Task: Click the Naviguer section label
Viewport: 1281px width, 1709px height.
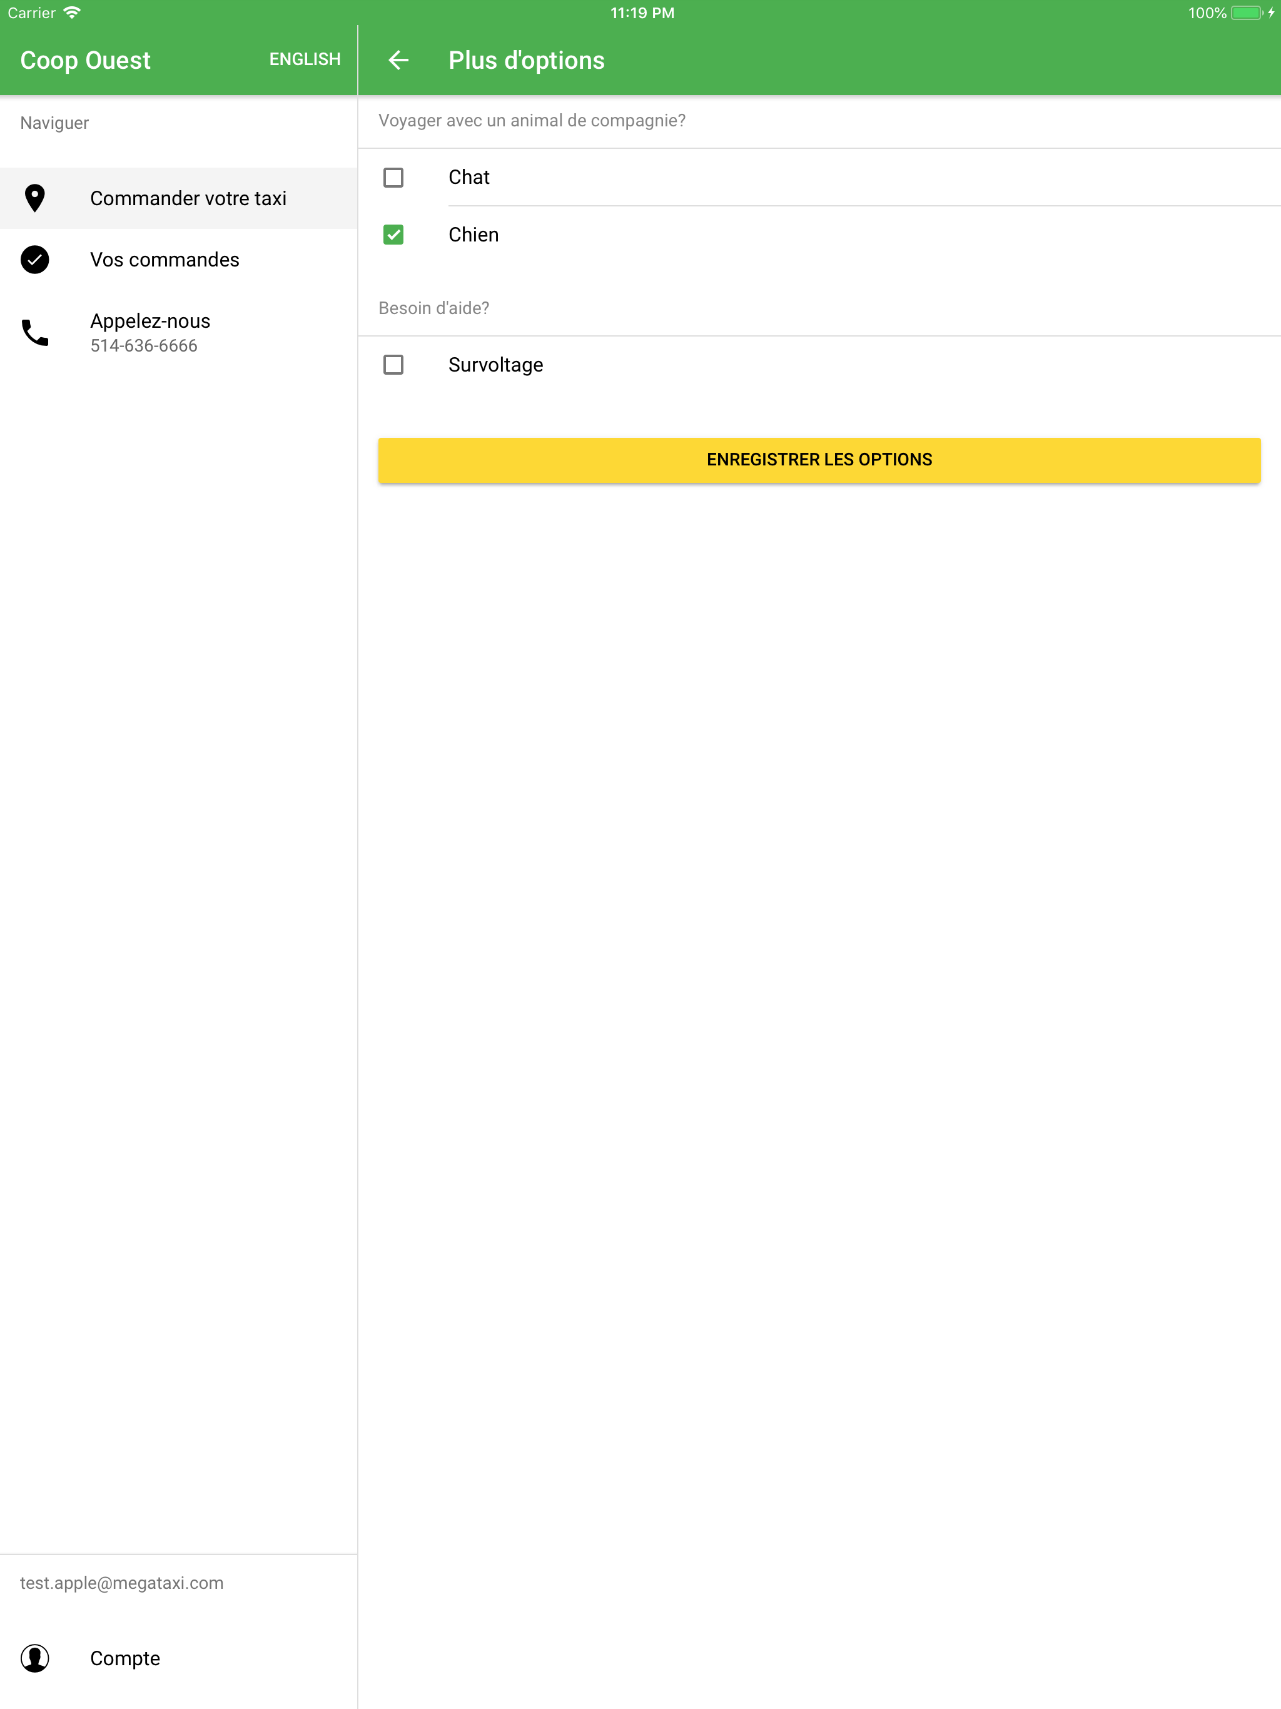Action: click(54, 123)
